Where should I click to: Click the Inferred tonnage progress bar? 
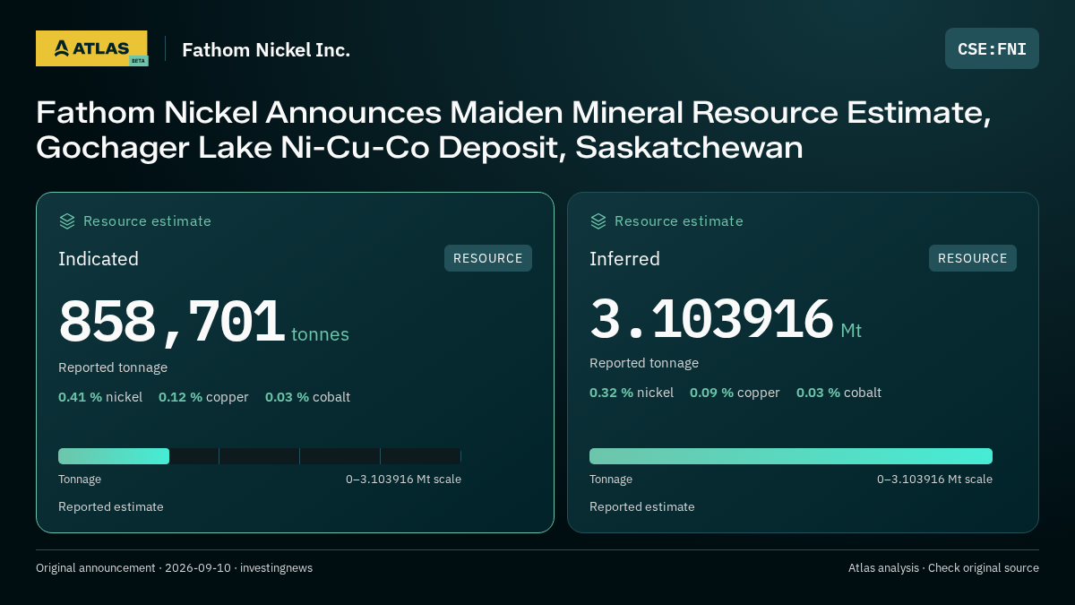coord(791,456)
